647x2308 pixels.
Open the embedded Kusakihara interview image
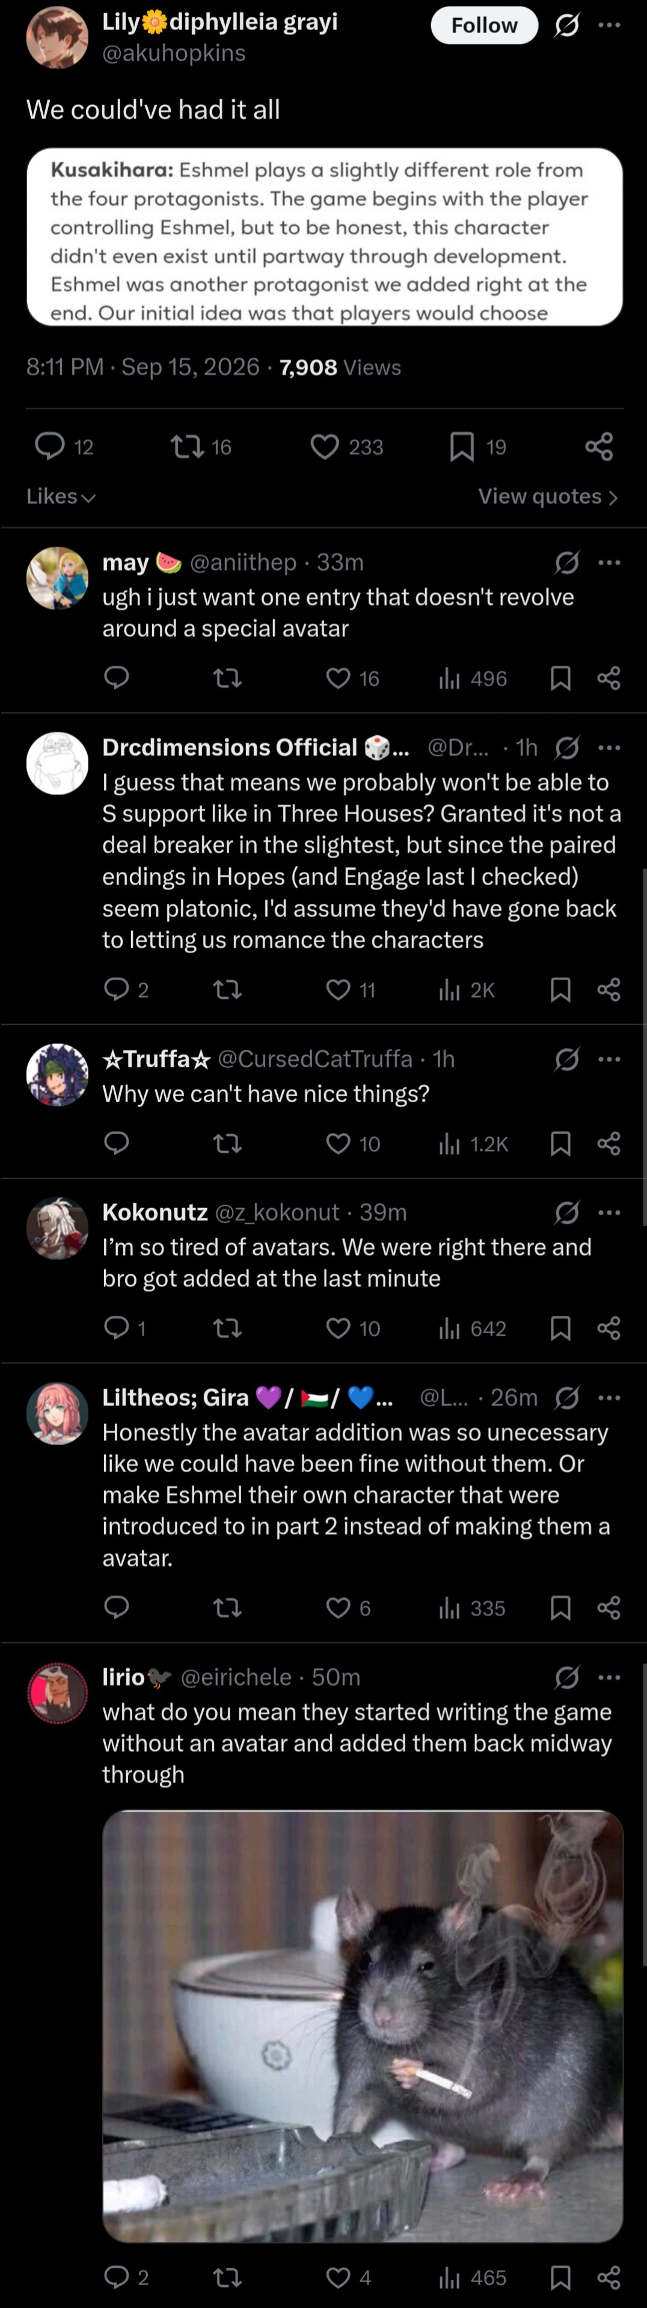[325, 238]
